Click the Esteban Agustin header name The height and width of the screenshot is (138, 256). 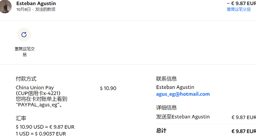pyautogui.click(x=36, y=3)
